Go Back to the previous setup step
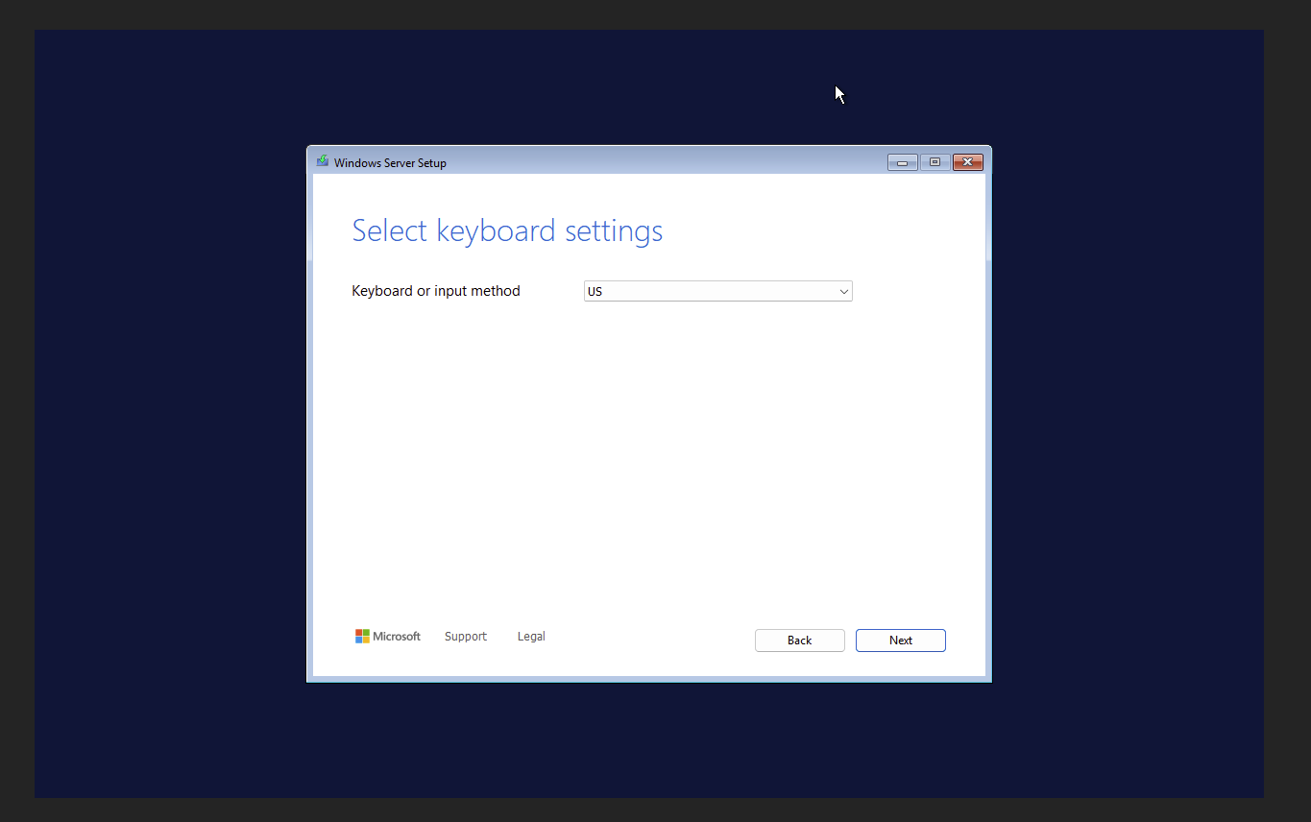1311x822 pixels. 799,640
